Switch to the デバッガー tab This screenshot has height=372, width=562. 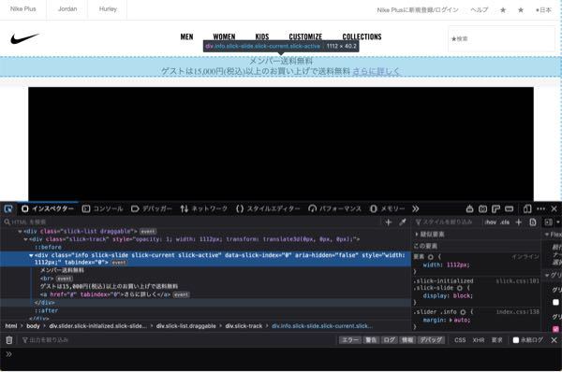[152, 208]
